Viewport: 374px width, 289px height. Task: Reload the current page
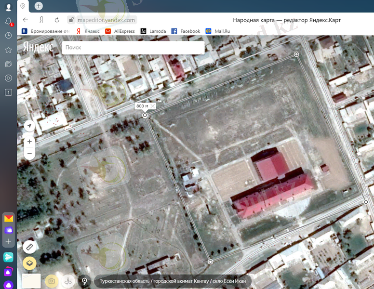click(57, 20)
